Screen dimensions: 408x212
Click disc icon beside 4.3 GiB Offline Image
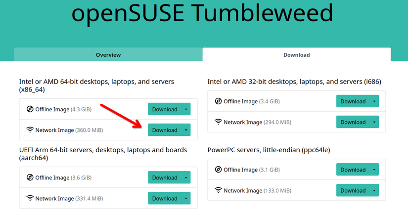point(30,109)
